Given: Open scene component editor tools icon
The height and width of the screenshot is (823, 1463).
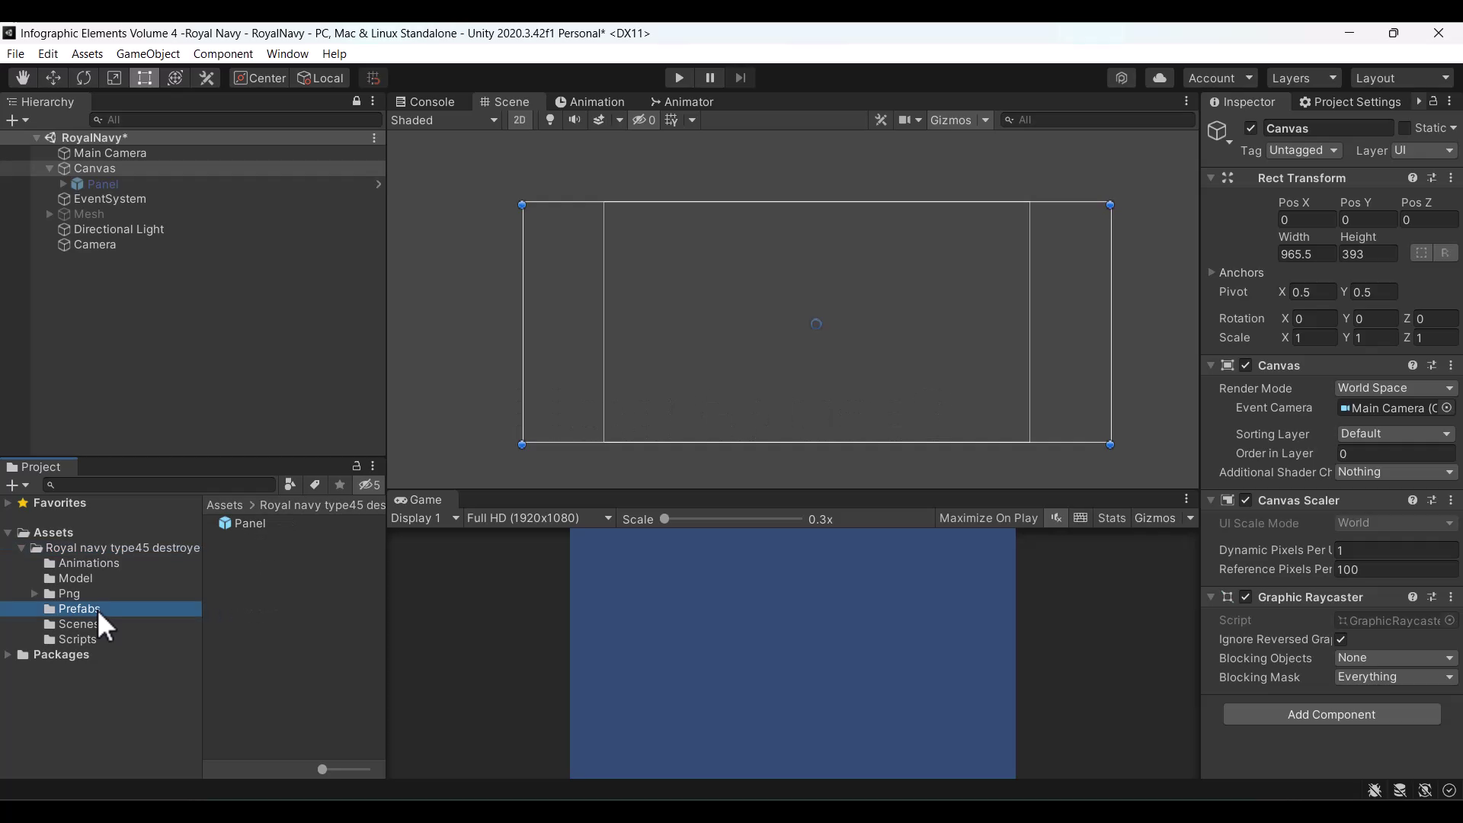Looking at the screenshot, I should pyautogui.click(x=881, y=120).
